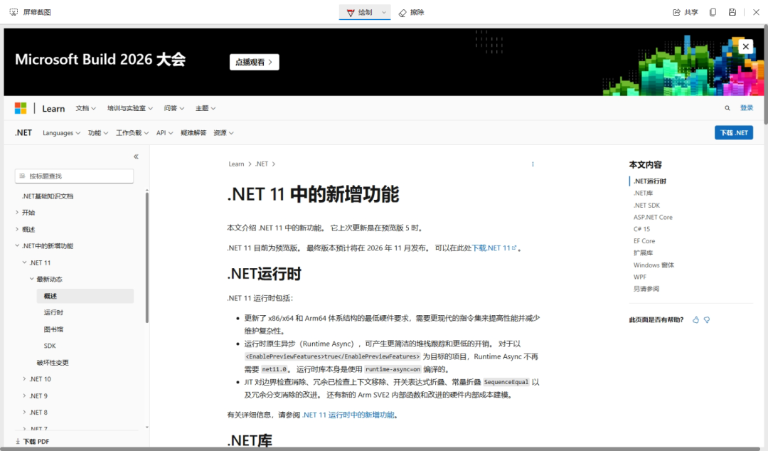Open the 主题 dropdown menu
The height and width of the screenshot is (451, 768).
tap(206, 108)
